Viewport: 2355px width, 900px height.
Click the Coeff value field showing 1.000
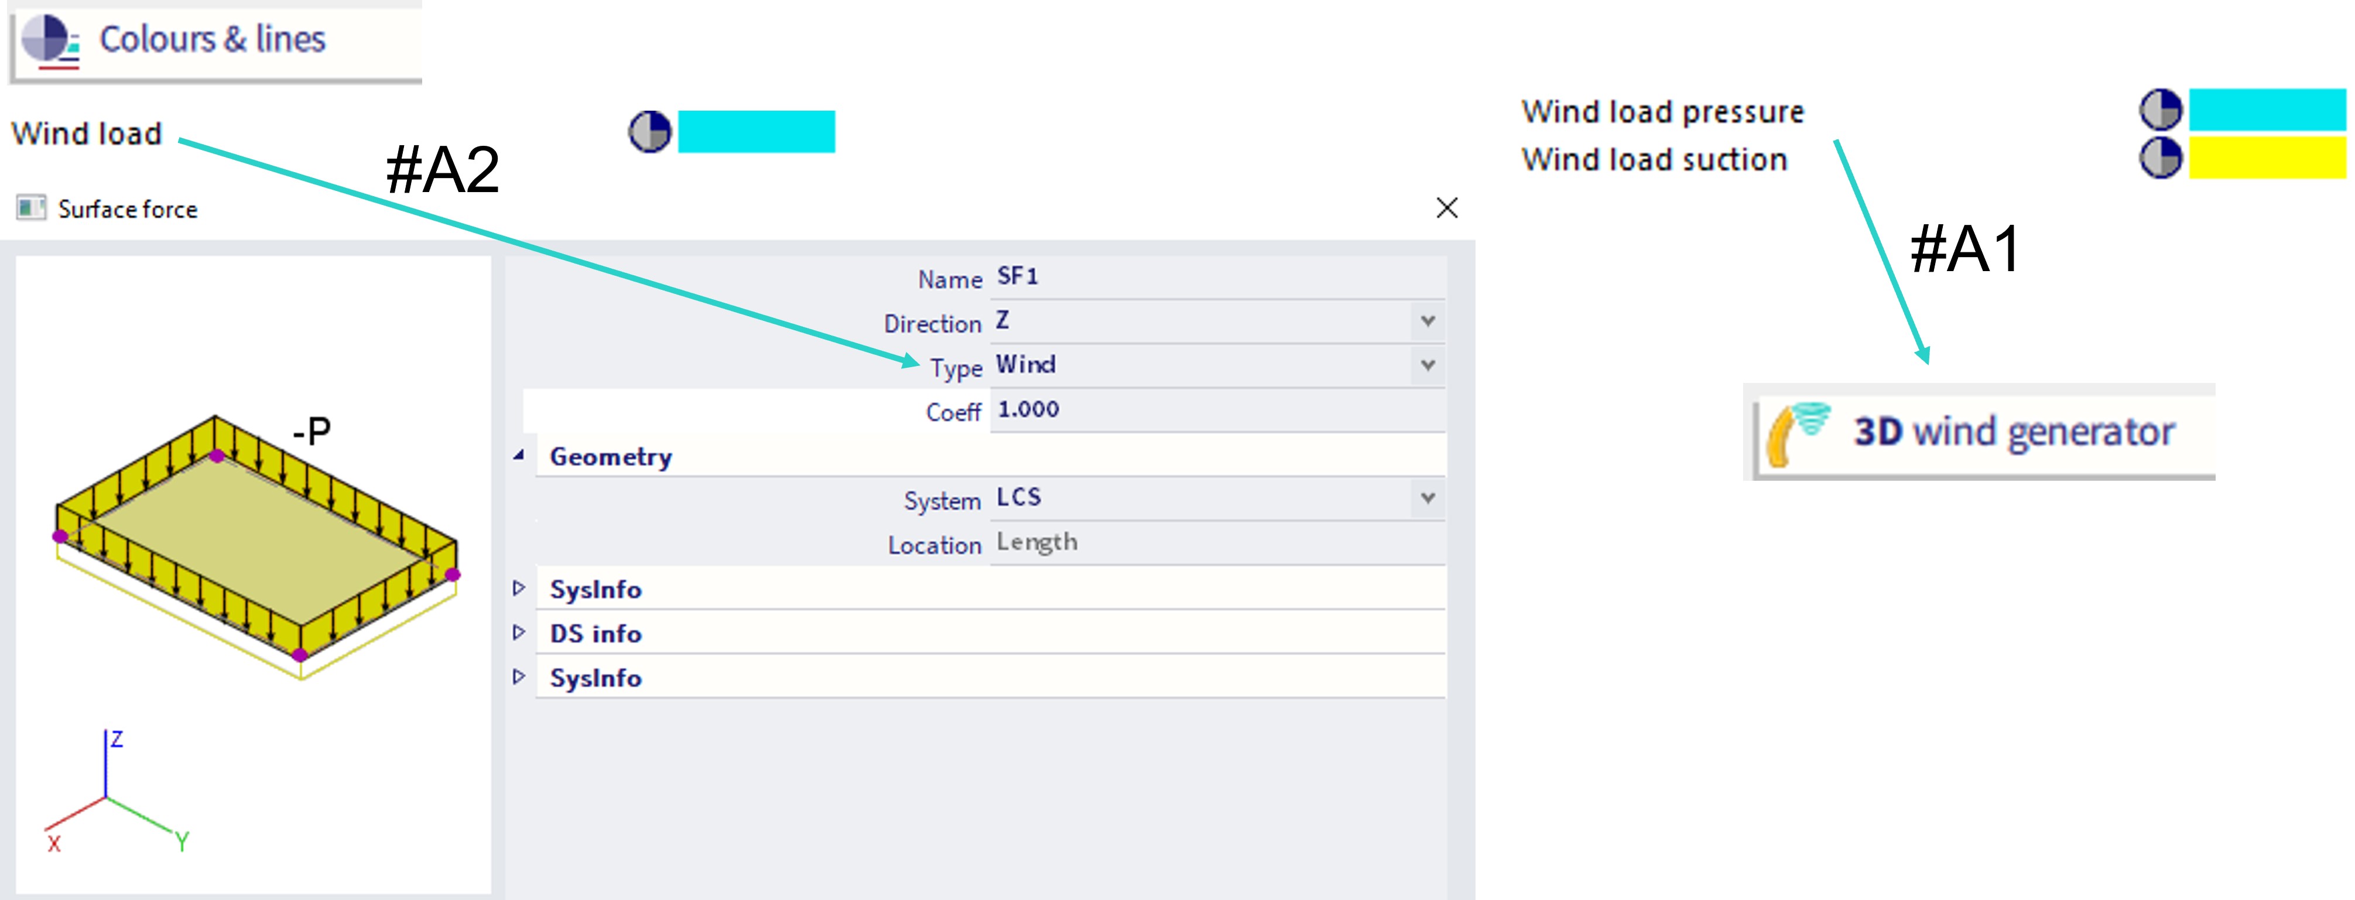(x=1189, y=410)
